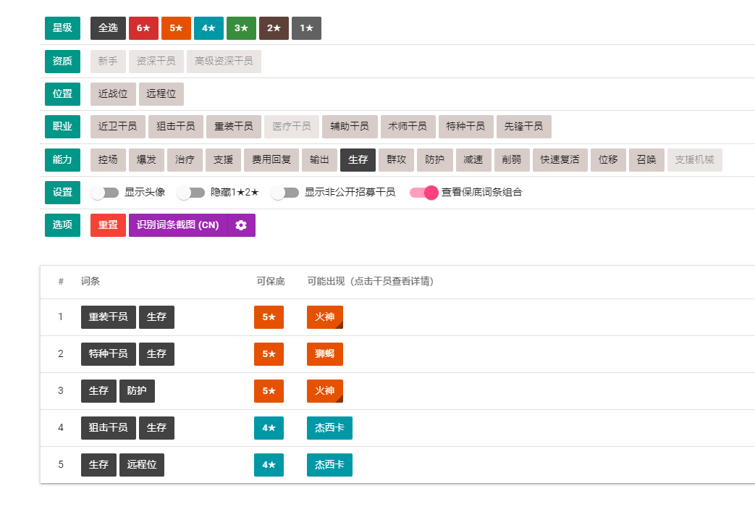755x528 pixels.
Task: Click the orange 5★ badge in row 3
Action: click(269, 390)
